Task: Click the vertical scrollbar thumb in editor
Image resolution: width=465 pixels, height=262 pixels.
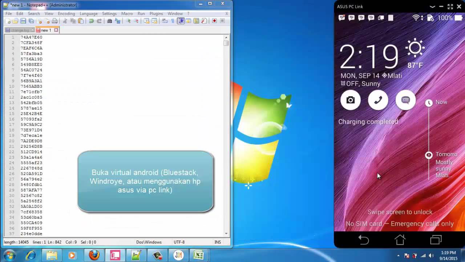Action: [x=226, y=43]
